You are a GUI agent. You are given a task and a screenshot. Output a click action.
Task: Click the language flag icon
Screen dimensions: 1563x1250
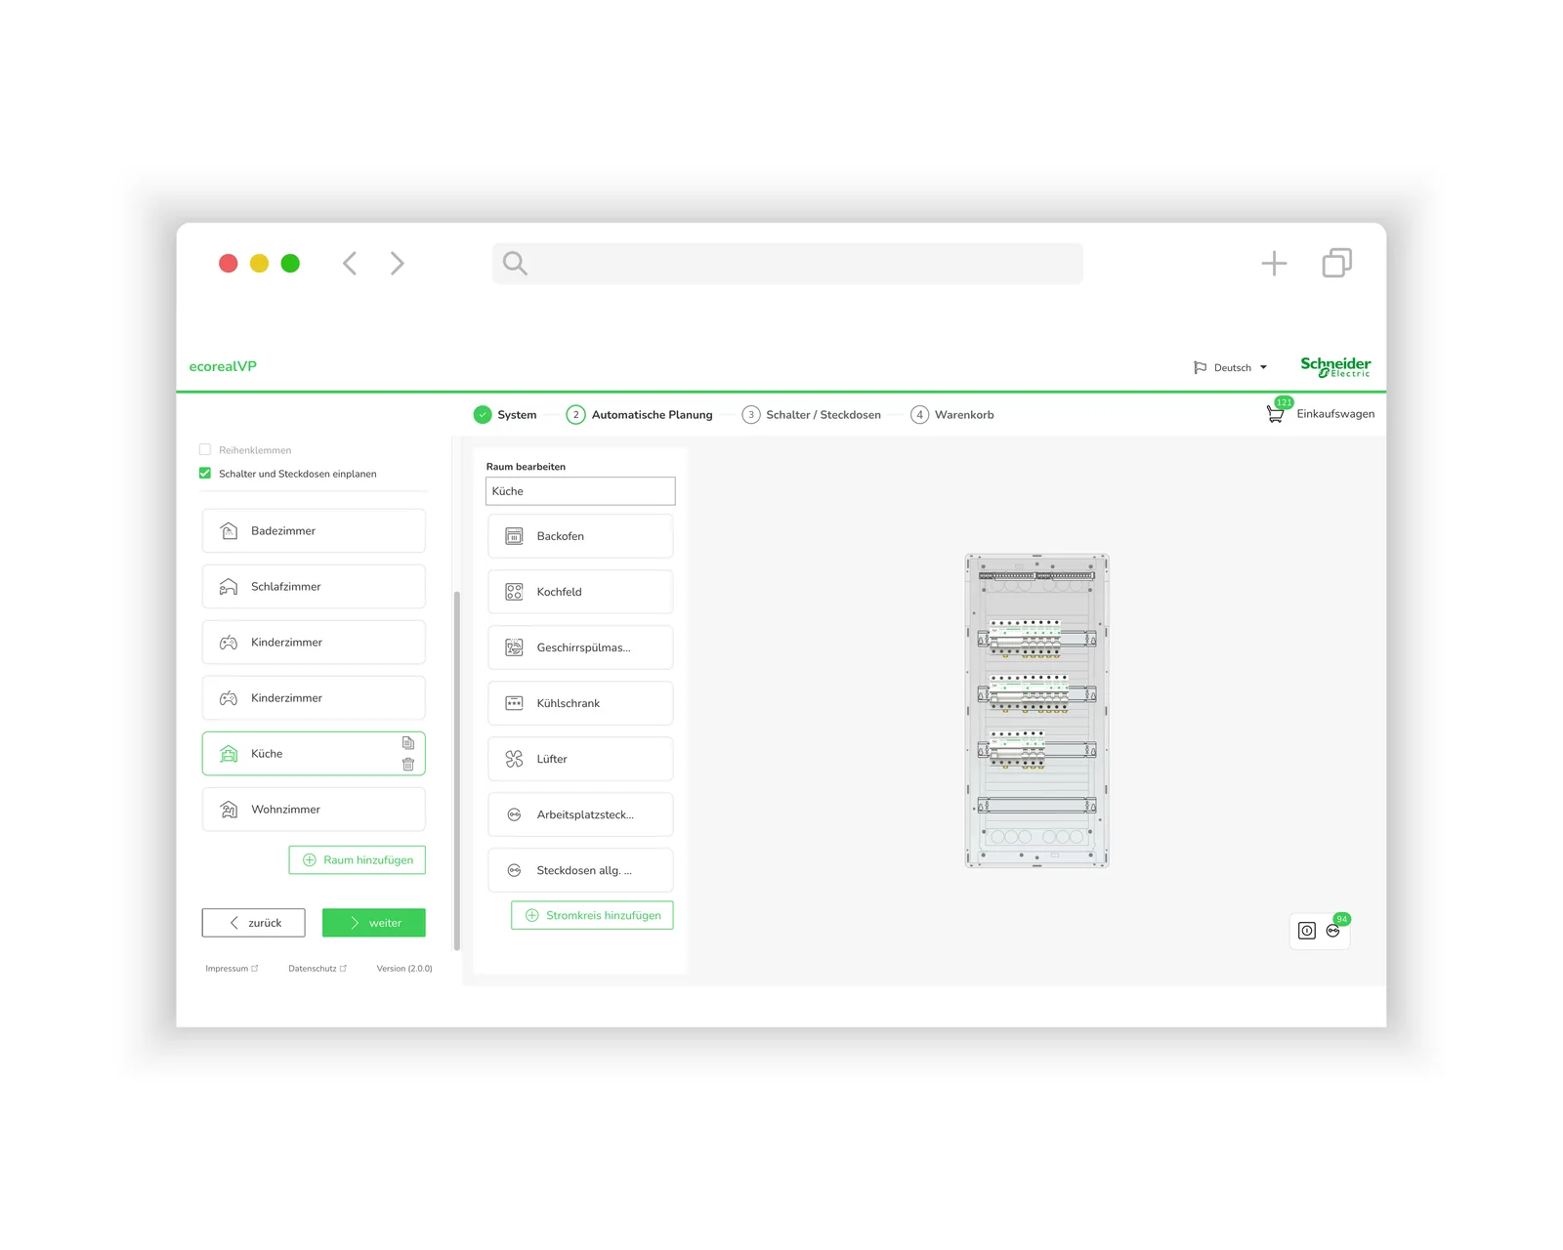click(x=1200, y=368)
